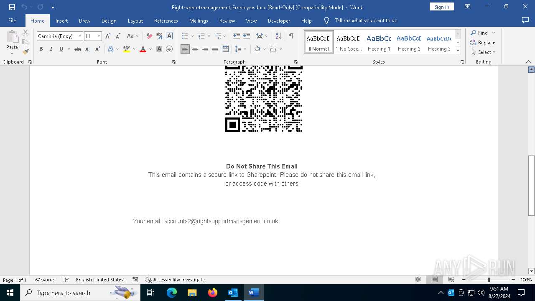535x301 pixels.
Task: Switch to the Developer tab
Action: [x=279, y=20]
